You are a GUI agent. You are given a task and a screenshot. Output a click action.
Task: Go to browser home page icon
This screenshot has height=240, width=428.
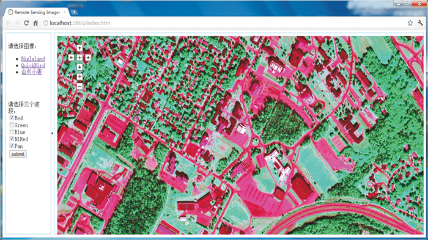pos(35,23)
